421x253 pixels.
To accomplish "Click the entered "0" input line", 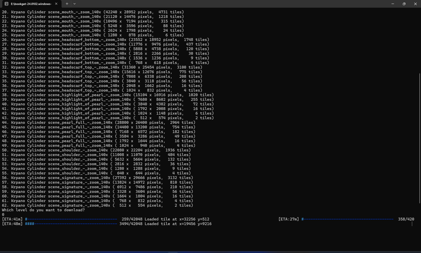I will tap(3, 215).
